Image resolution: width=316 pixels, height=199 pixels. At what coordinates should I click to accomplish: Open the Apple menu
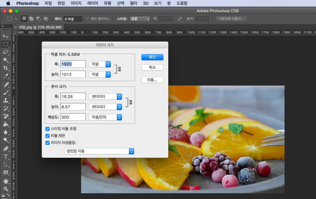click(x=8, y=3)
